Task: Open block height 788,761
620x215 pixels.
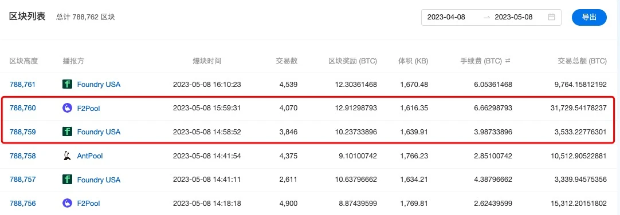Action: pyautogui.click(x=22, y=85)
